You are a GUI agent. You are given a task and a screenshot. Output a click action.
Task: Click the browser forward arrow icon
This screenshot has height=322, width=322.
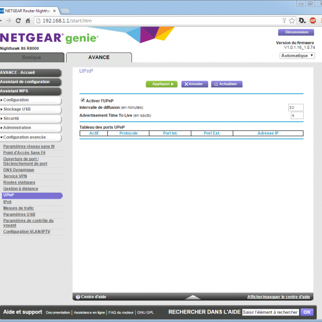pyautogui.click(x=8, y=21)
